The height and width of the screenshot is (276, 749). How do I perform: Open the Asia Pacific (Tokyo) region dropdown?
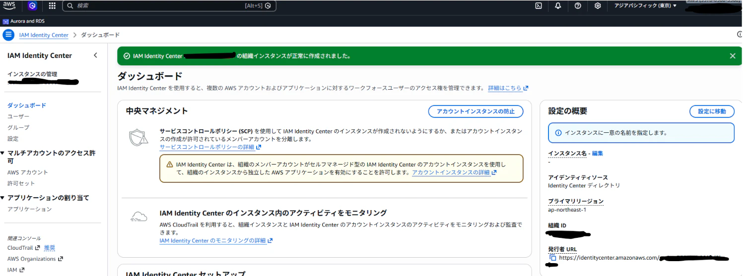(645, 6)
